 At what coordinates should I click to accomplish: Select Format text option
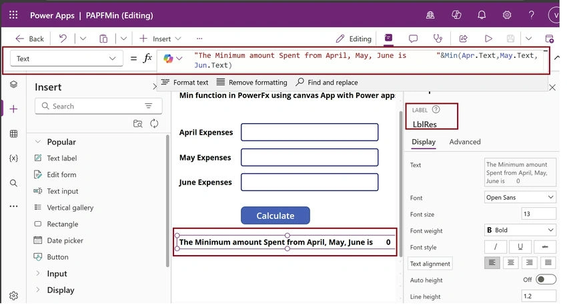click(x=185, y=83)
